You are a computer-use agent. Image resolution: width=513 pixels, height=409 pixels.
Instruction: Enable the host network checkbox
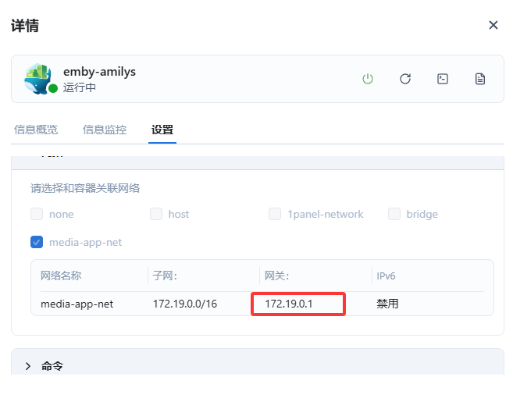(x=156, y=214)
